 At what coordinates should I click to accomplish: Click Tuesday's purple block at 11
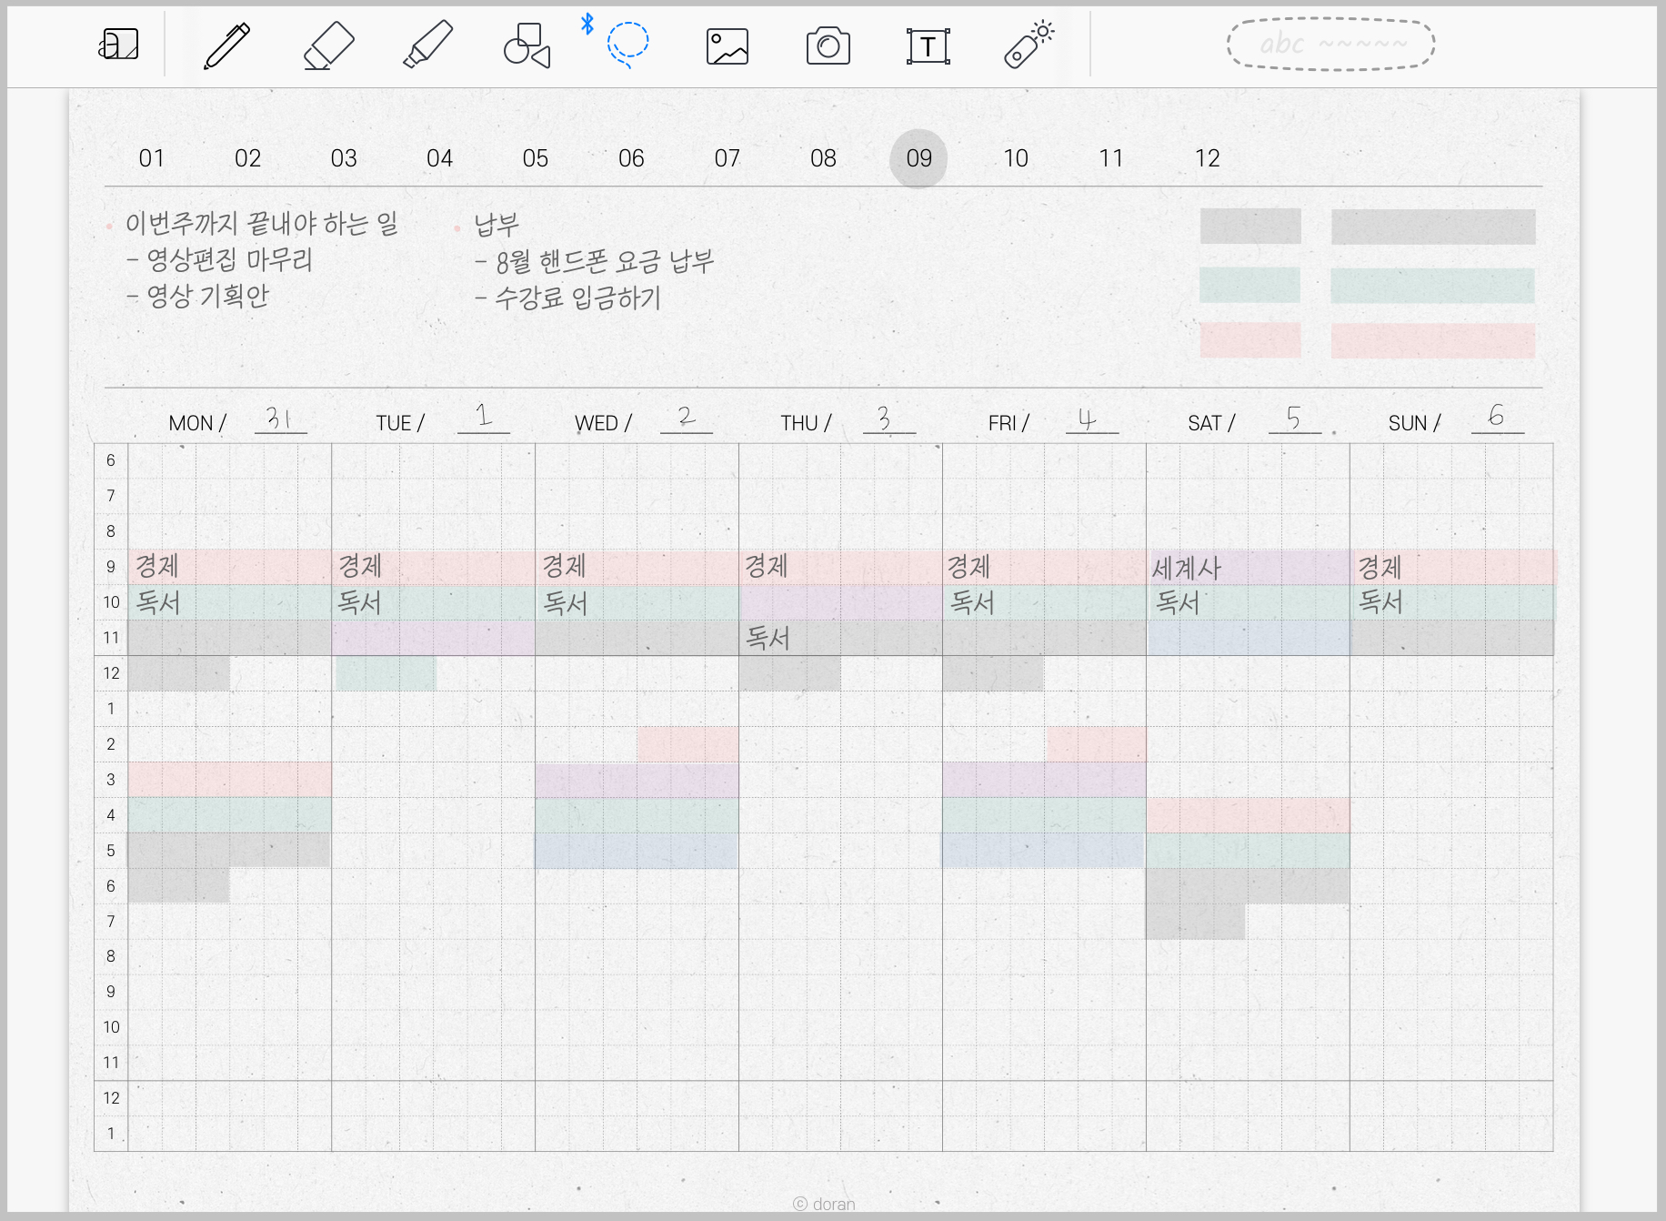(434, 638)
